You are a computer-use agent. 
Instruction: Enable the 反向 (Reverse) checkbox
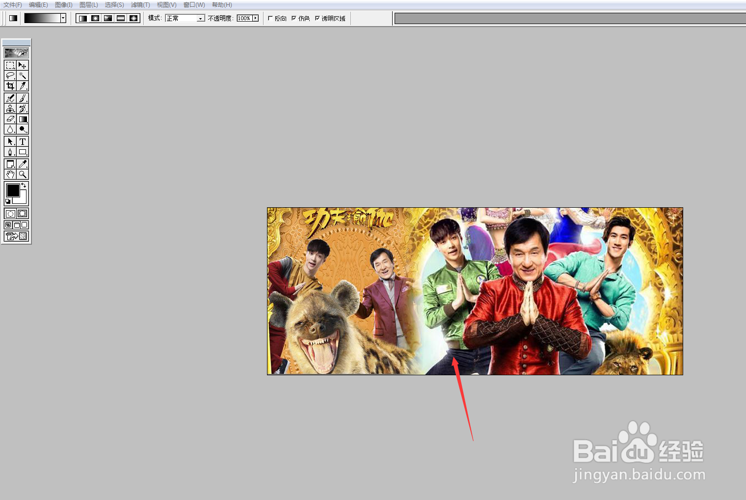click(x=270, y=18)
